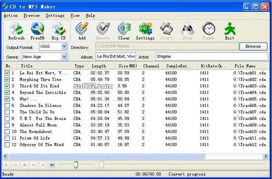Click the Channel column header
272x179 pixels.
point(151,66)
